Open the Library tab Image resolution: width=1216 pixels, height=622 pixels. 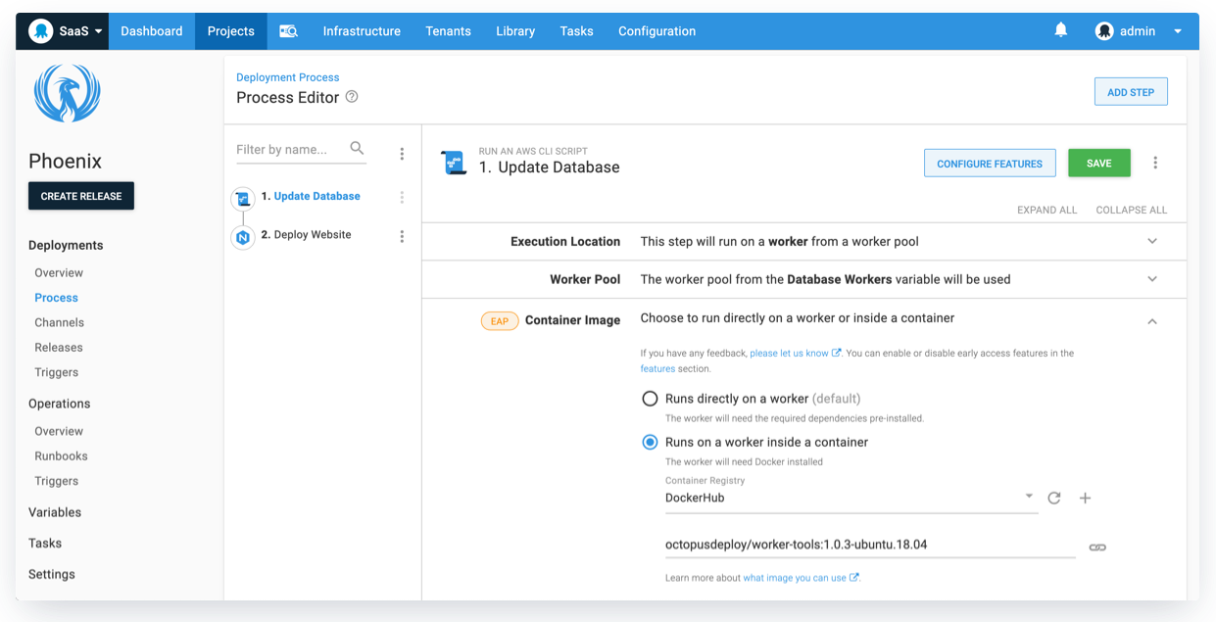515,31
